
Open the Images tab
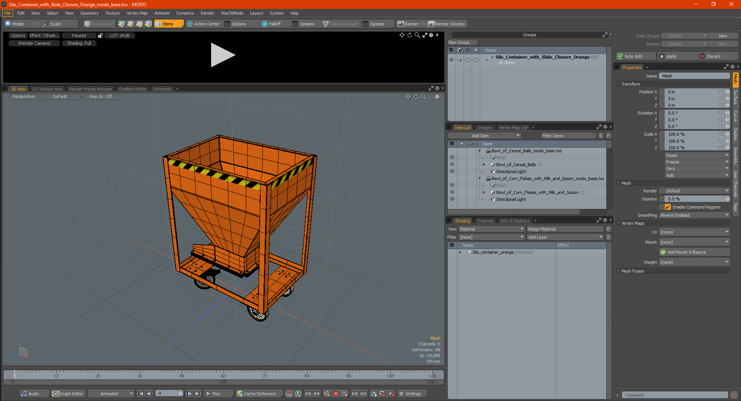[x=484, y=128]
